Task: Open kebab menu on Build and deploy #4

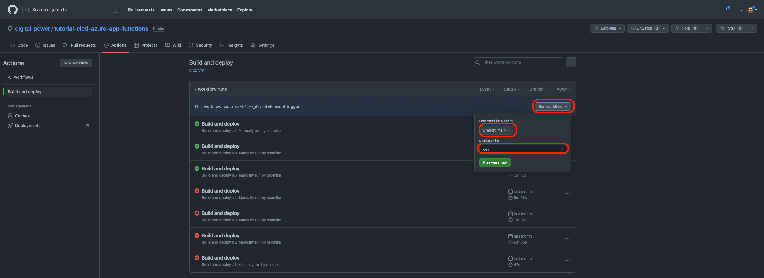Action: point(567,193)
